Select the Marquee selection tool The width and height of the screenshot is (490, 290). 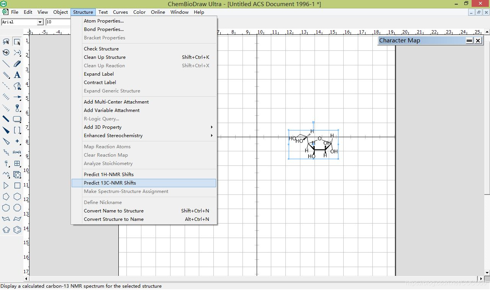[x=17, y=41]
